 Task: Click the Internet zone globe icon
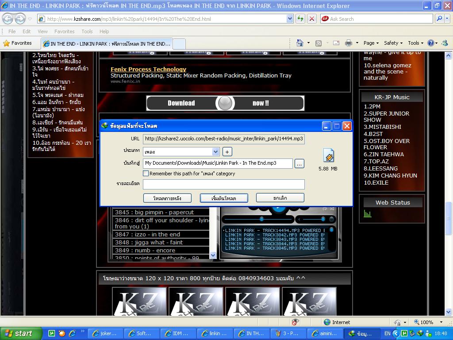coord(327,322)
